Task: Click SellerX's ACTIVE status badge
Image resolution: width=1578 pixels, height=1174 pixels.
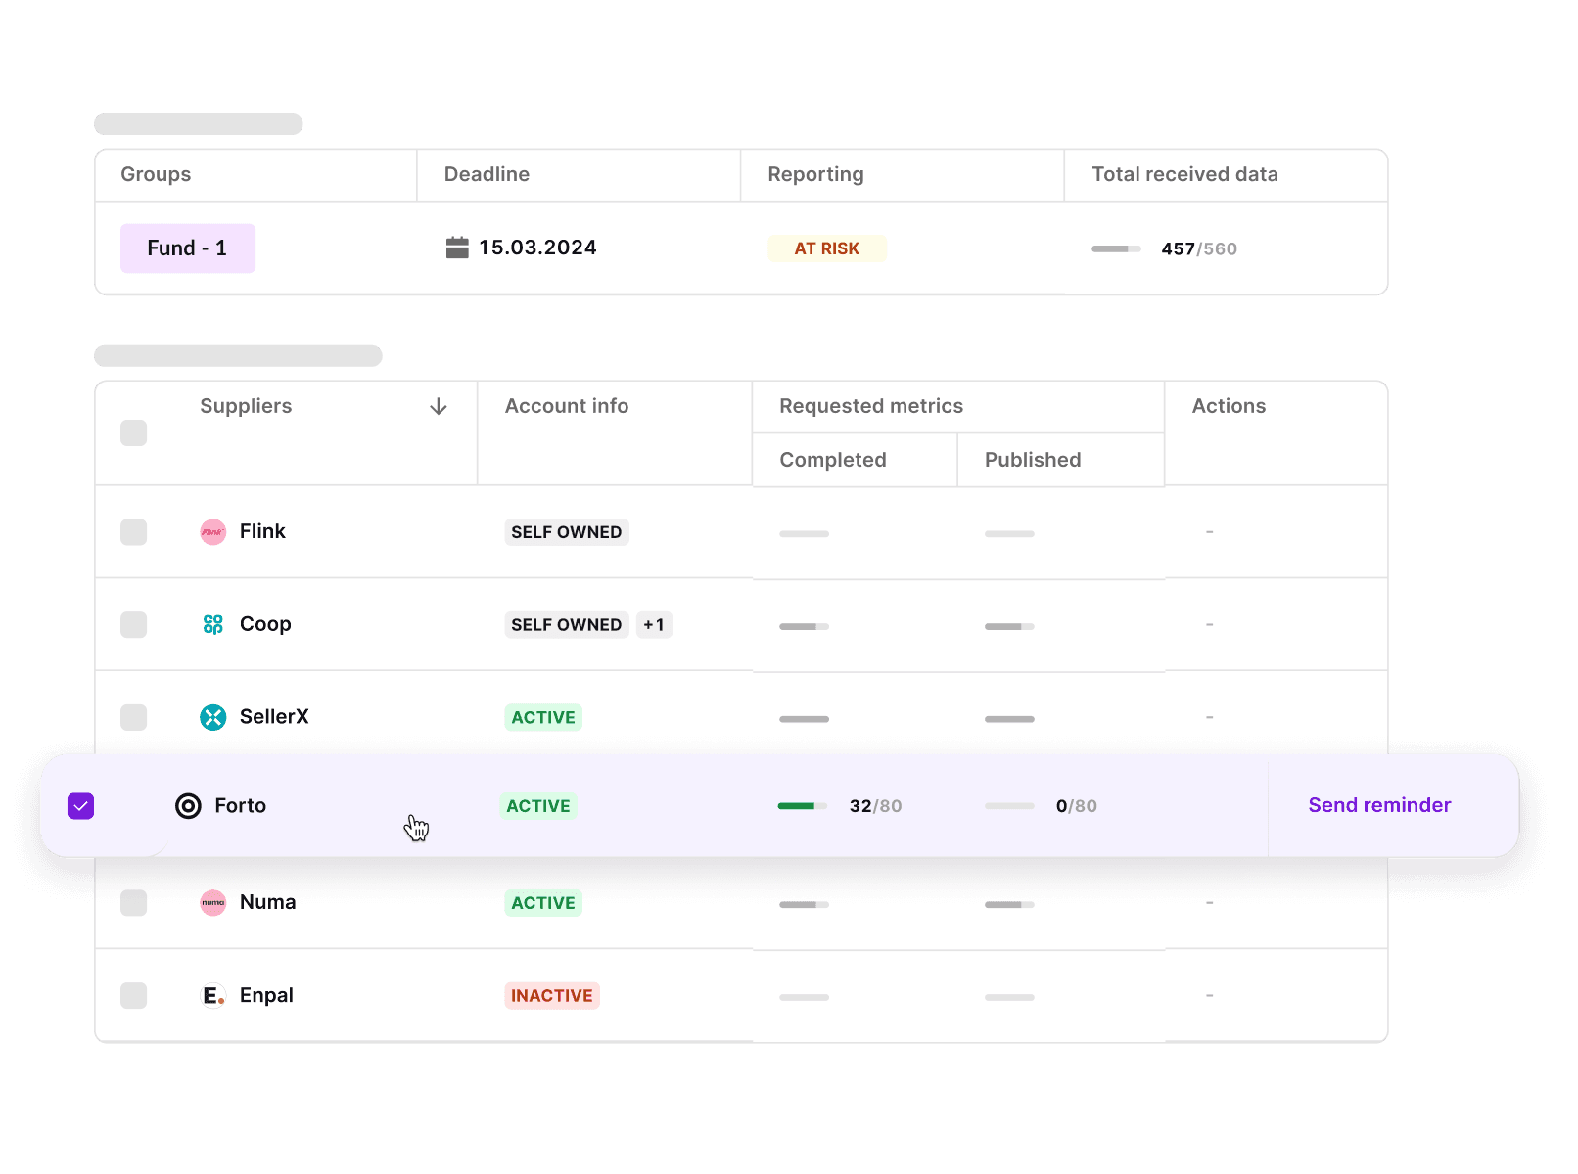Action: (x=543, y=718)
